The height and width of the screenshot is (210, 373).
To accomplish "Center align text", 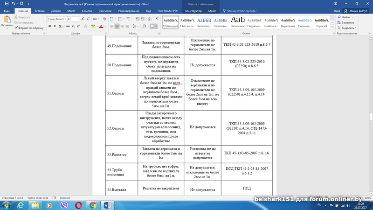I will (117, 26).
